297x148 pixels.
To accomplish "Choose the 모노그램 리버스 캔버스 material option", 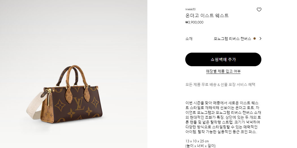I will (233, 39).
